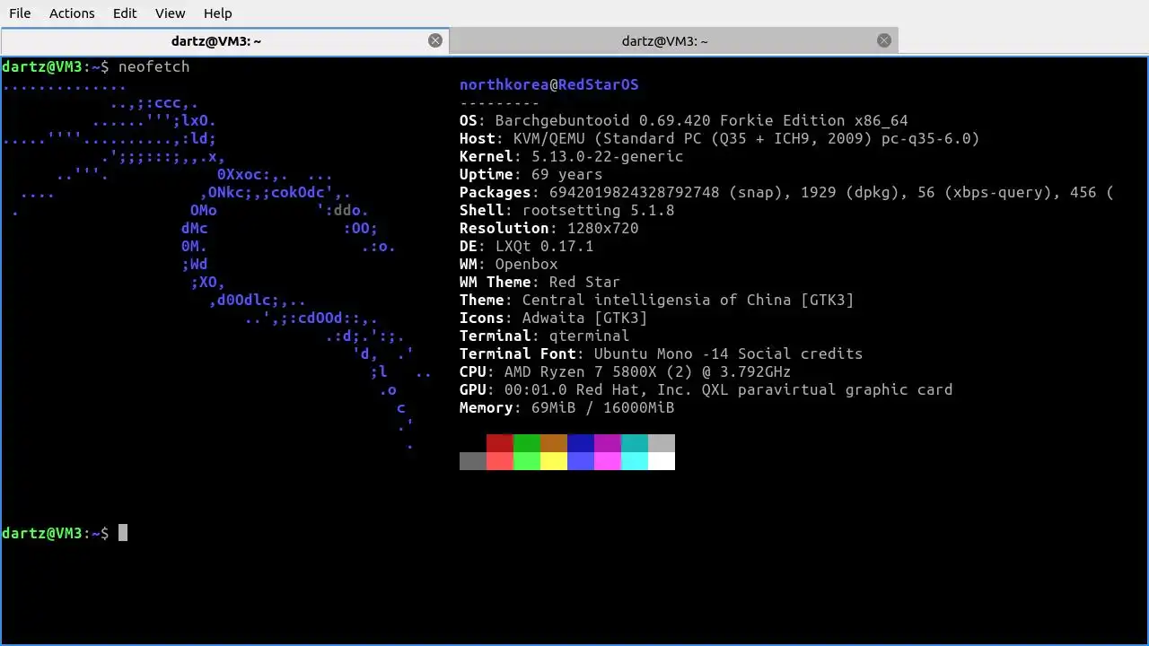This screenshot has width=1149, height=646.
Task: Click the Icons value 'Adwaita [GTK3]'
Action: click(x=584, y=318)
